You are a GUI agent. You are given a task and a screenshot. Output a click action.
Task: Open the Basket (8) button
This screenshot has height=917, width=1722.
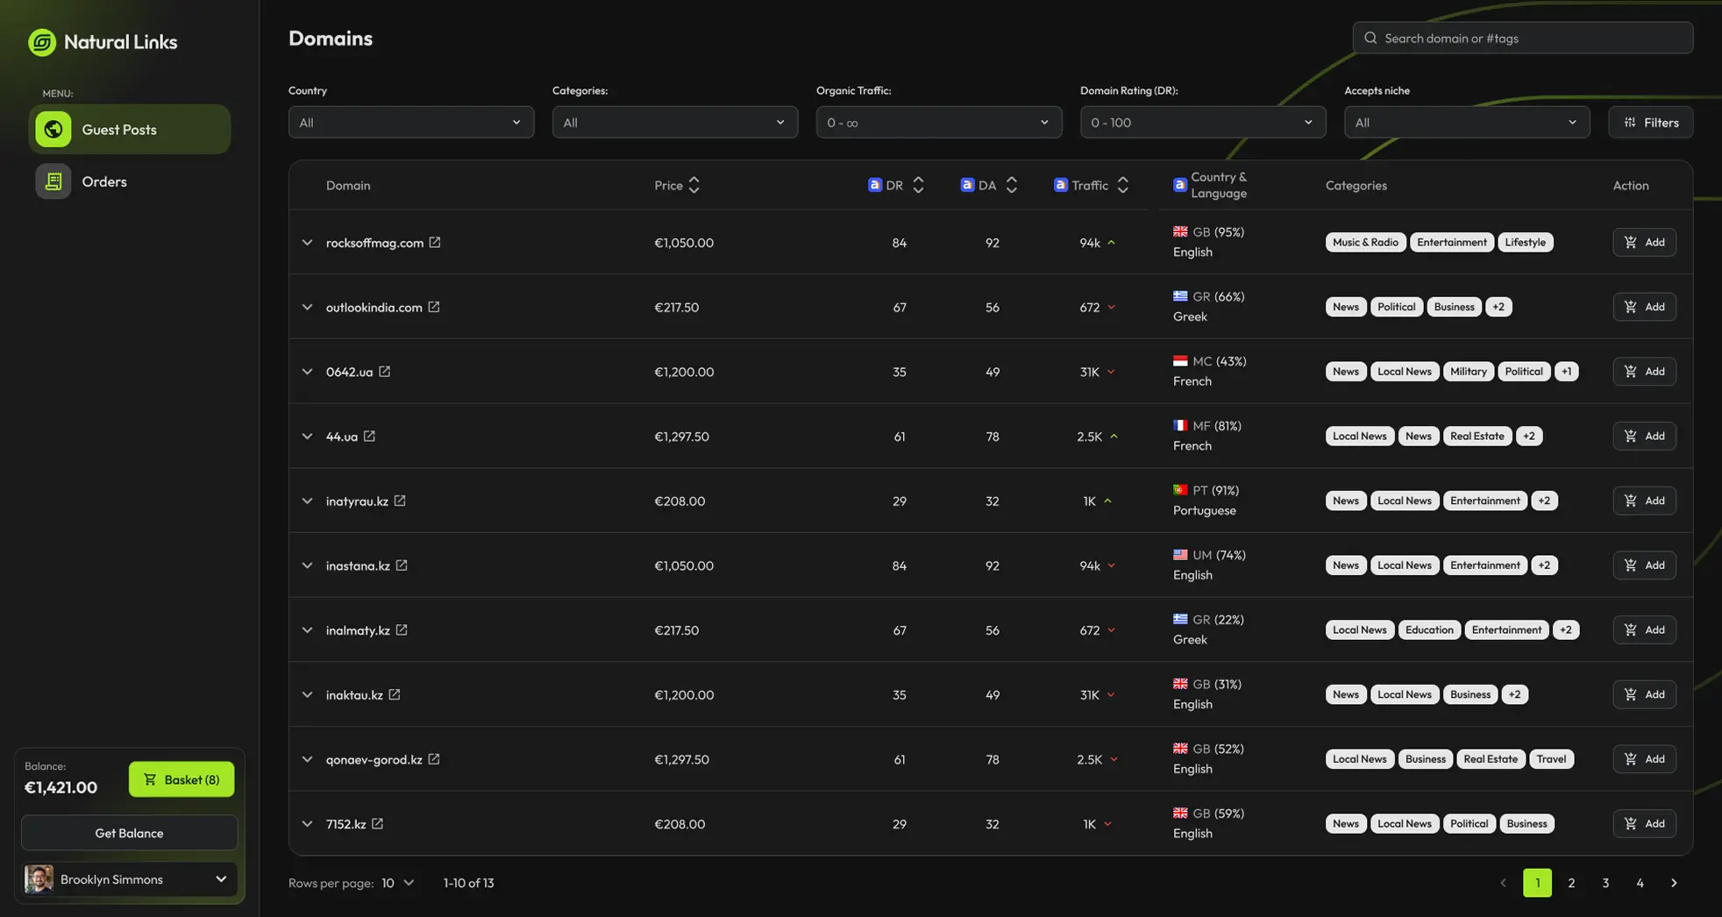click(181, 779)
